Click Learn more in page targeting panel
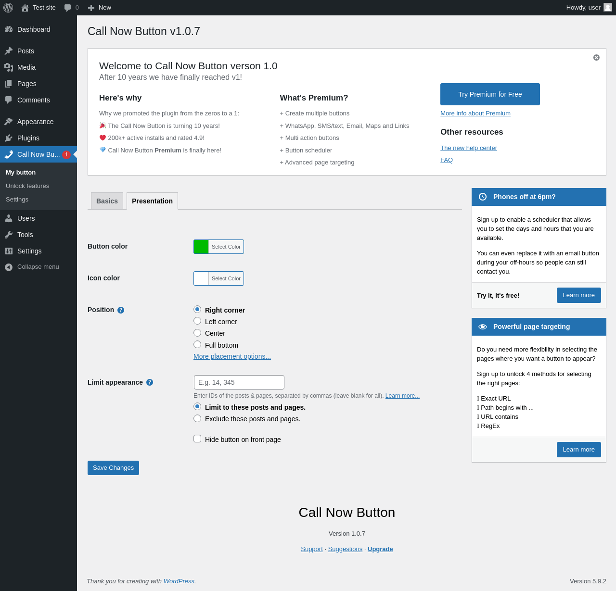The height and width of the screenshot is (591, 616). 578,450
